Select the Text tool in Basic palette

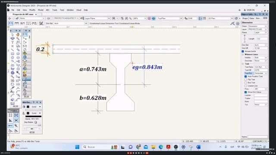tap(13, 42)
